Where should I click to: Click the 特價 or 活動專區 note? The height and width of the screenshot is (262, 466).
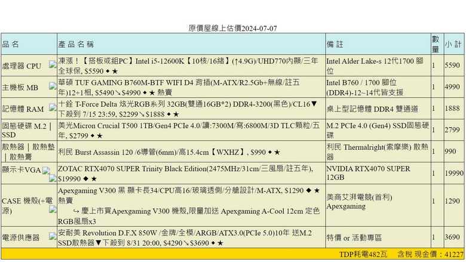pyautogui.click(x=354, y=238)
